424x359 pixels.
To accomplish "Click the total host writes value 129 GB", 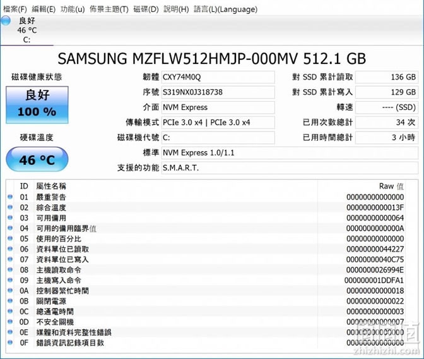I will point(386,92).
